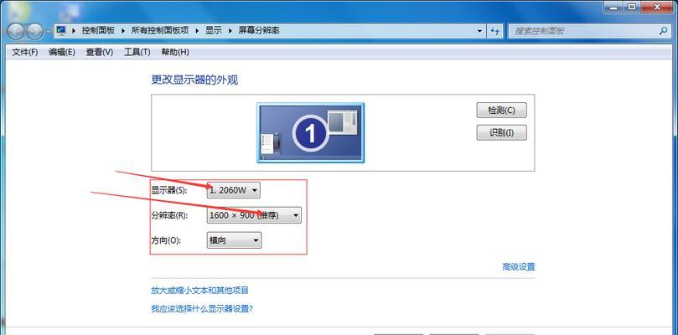
Task: Restore the window with the maximize button
Action: (632, 6)
